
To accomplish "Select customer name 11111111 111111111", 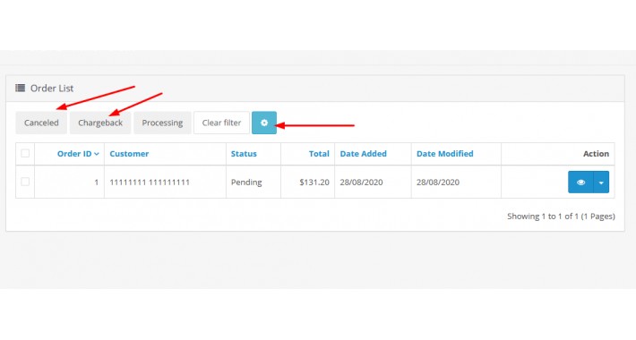I will point(150,183).
